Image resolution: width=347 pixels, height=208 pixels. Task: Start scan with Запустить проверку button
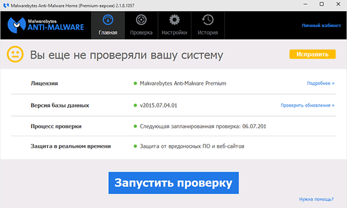173,183
